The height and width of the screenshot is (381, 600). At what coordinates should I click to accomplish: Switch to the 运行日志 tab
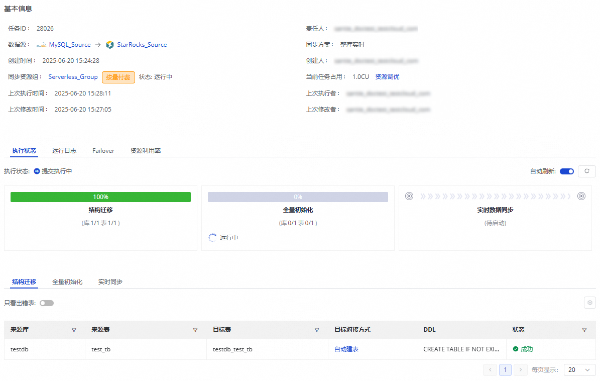click(x=64, y=151)
